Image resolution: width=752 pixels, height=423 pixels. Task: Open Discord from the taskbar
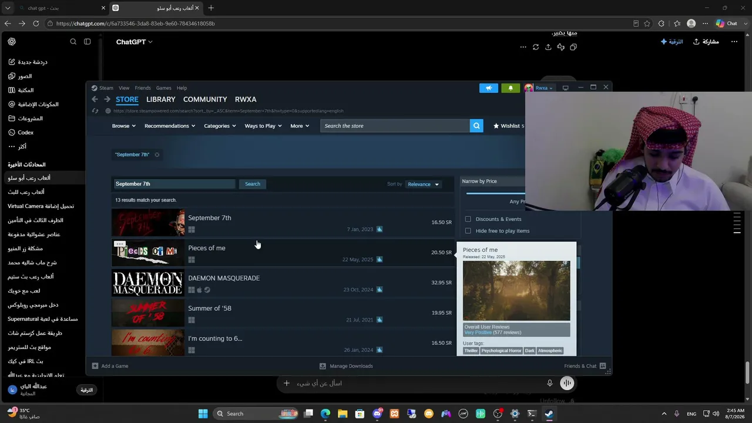[x=377, y=414]
